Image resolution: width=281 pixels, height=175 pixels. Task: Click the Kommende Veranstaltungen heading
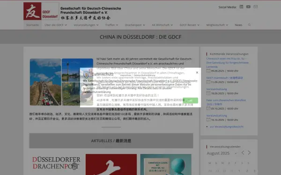tap(229, 54)
